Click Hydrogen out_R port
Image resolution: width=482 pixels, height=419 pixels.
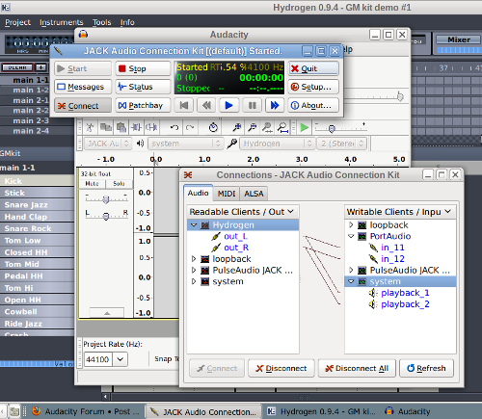pos(236,248)
